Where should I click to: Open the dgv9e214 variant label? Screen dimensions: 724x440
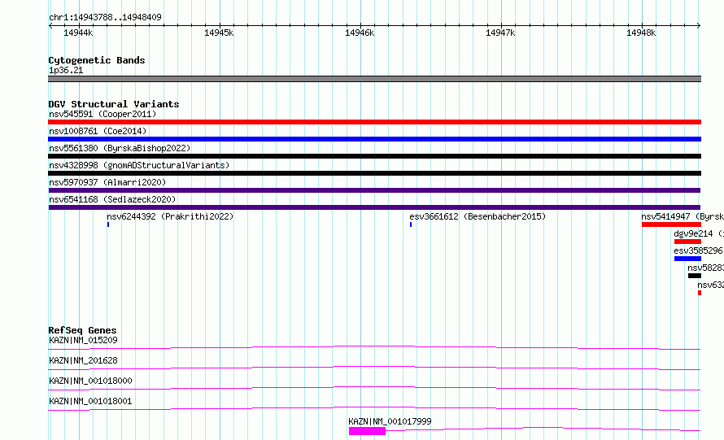pos(699,233)
